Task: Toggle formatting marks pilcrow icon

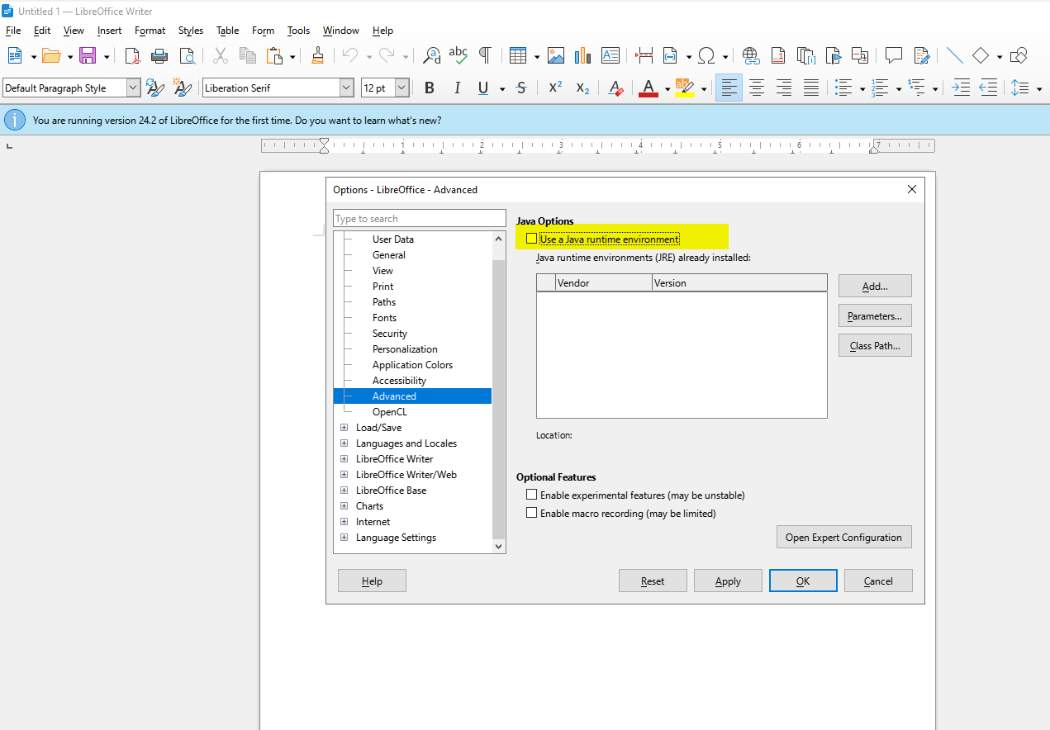Action: (485, 55)
